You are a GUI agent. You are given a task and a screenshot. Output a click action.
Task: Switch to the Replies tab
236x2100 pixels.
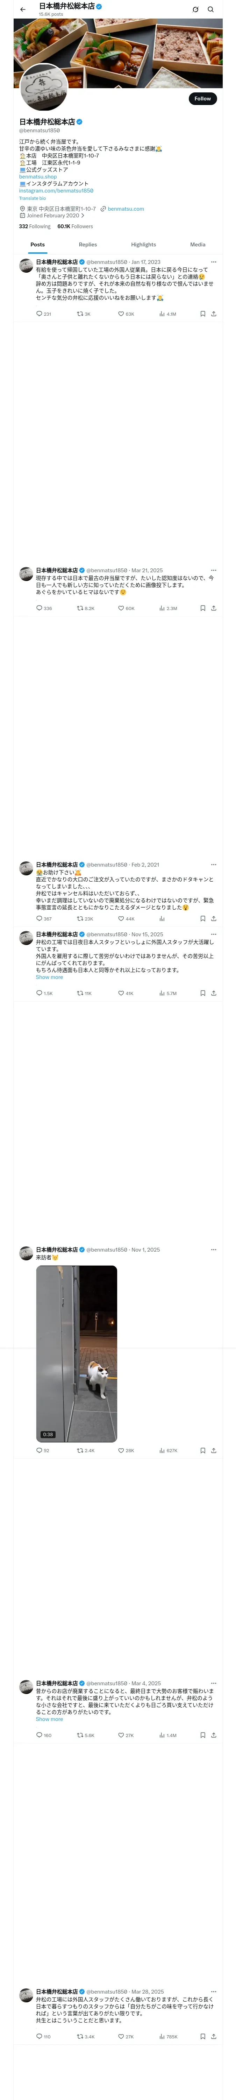click(88, 245)
